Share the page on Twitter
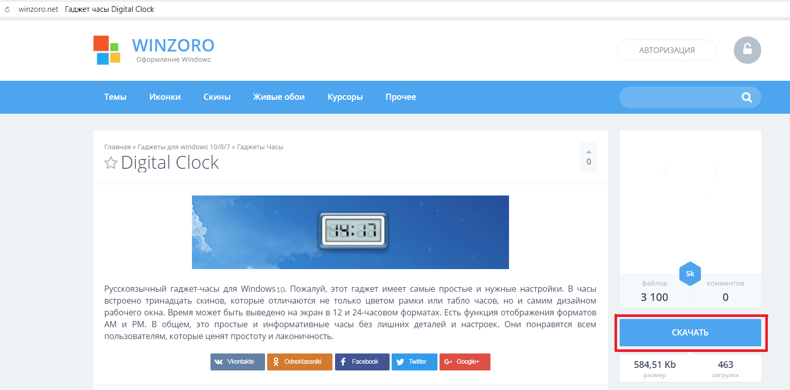 [414, 362]
